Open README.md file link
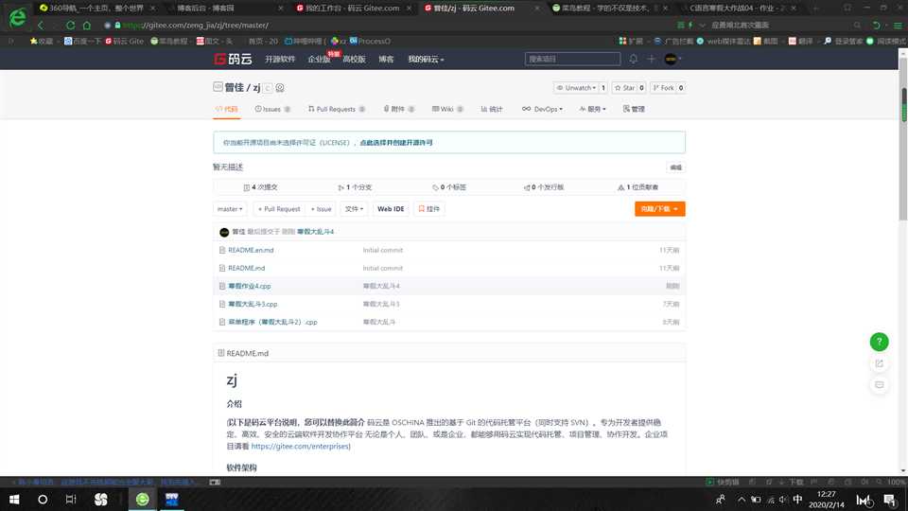 pyautogui.click(x=247, y=268)
